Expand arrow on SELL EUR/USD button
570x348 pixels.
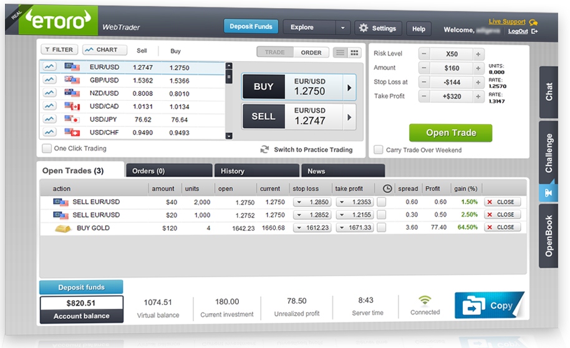[349, 117]
